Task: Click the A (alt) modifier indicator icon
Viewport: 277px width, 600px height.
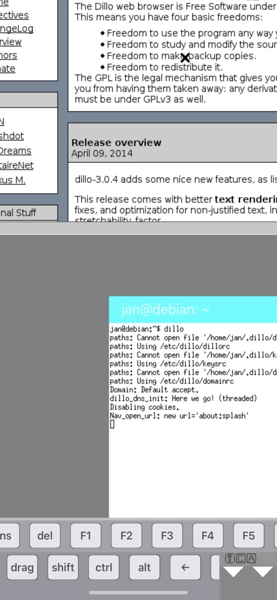Action: pyautogui.click(x=251, y=558)
